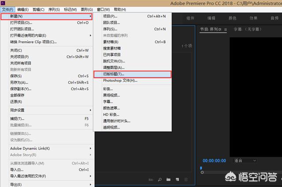Select 黑场视频... in New submenu
This screenshot has height=187, width=282.
[133, 95]
